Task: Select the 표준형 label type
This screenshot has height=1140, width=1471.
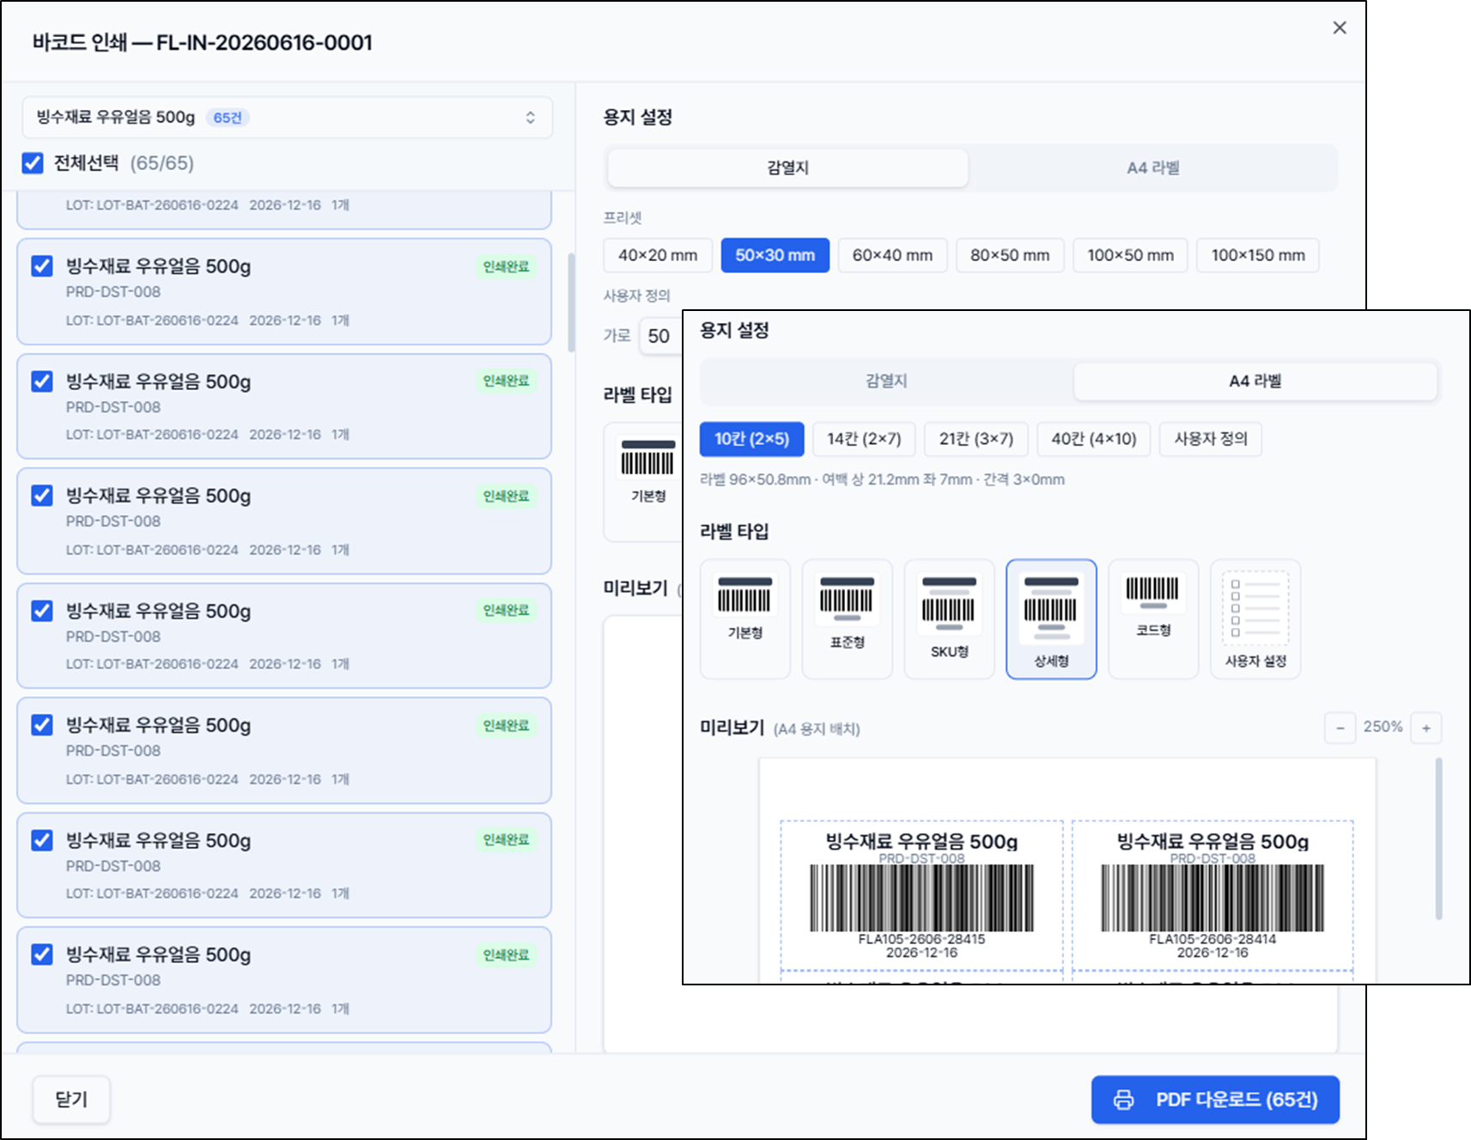Action: click(x=847, y=619)
